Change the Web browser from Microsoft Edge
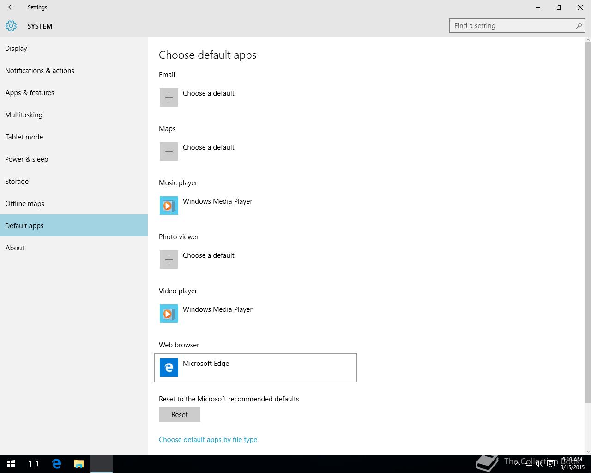This screenshot has width=591, height=473. coord(256,368)
